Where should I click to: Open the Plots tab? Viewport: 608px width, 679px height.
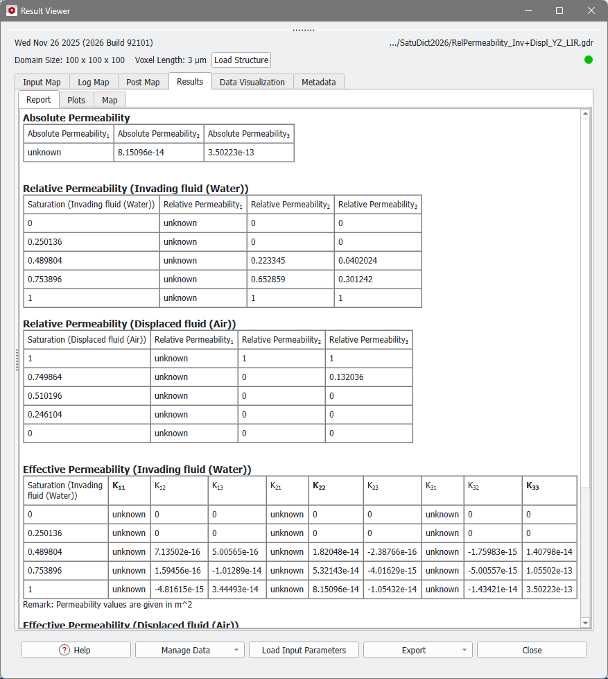(76, 99)
